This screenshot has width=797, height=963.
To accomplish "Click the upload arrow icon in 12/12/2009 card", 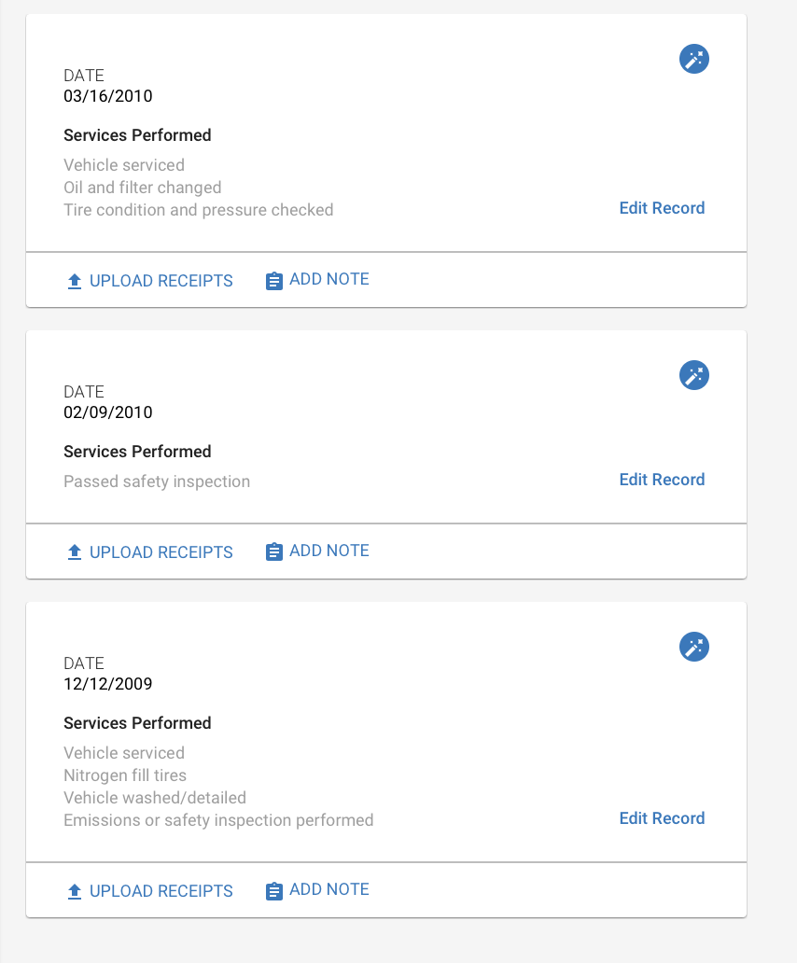I will 75,891.
